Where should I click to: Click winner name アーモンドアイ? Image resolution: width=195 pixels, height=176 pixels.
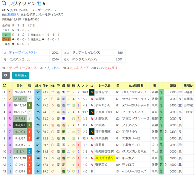[132, 112]
